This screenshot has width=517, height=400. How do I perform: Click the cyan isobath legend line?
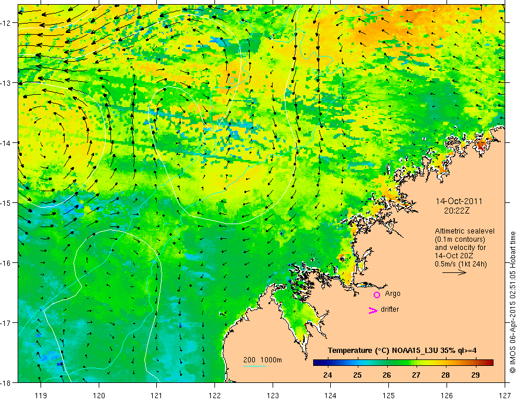[x=254, y=366]
